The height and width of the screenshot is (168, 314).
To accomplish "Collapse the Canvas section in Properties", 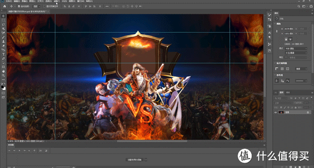I will [275, 24].
